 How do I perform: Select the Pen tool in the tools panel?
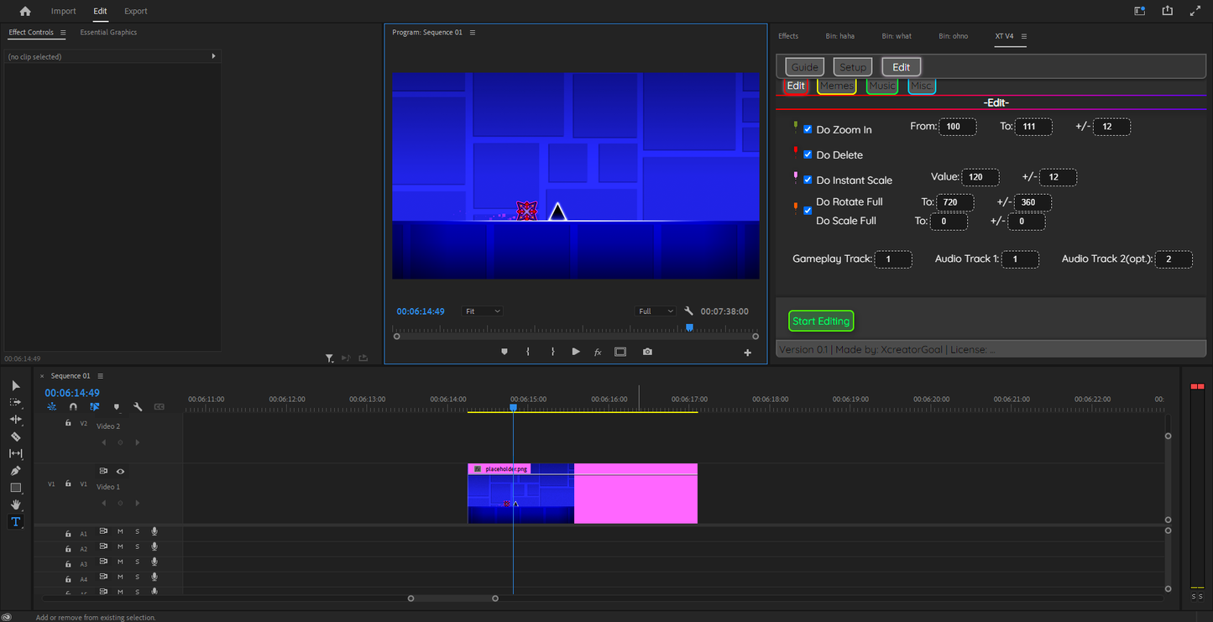(15, 470)
